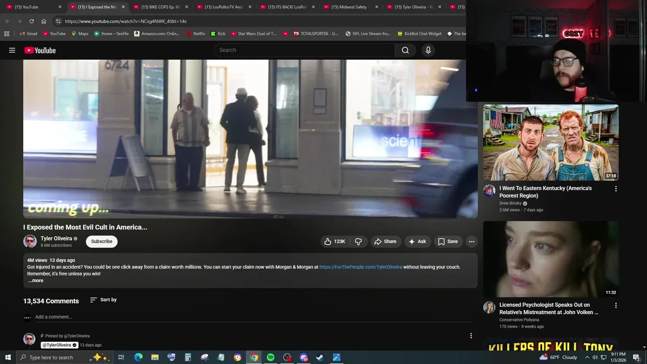Click Tyler Oliveira channel avatar
647x364 pixels.
tap(30, 242)
